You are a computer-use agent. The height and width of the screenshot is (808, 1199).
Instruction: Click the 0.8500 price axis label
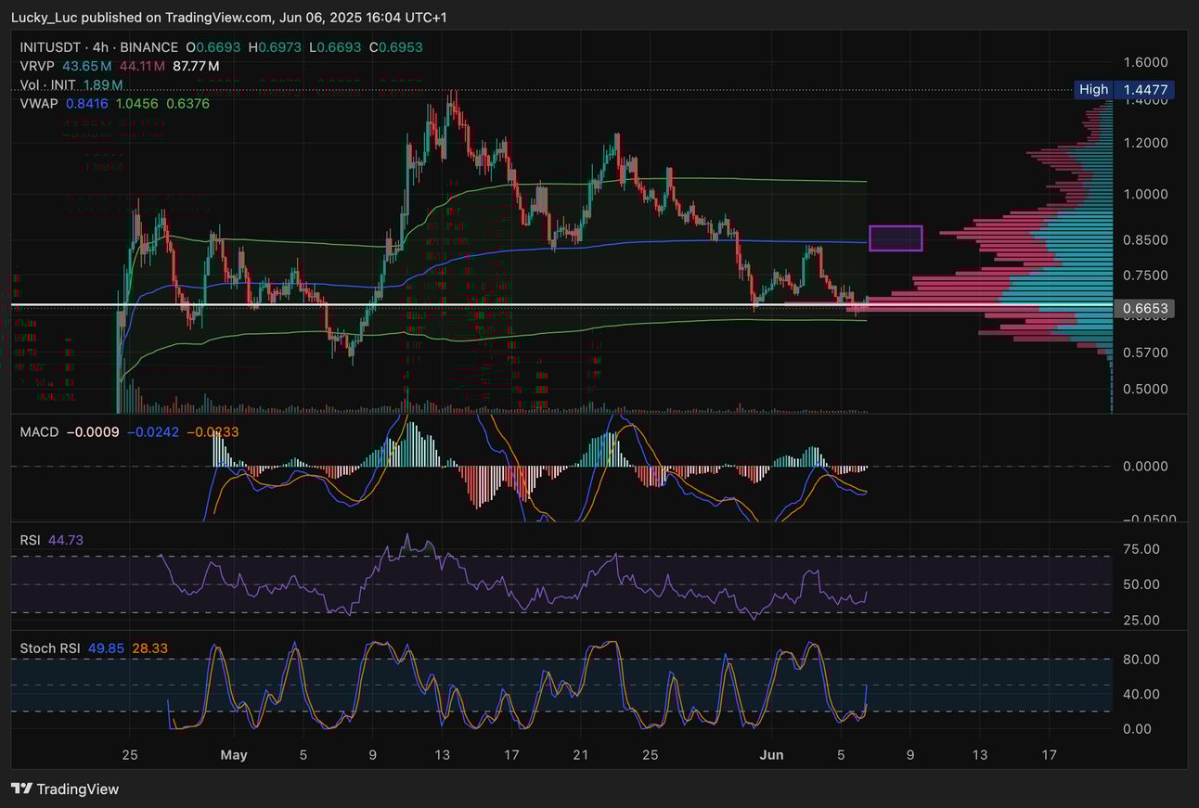pyautogui.click(x=1145, y=239)
